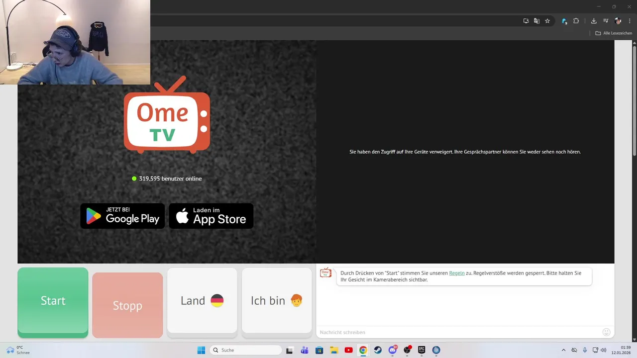Open Microsoft Teams from the taskbar

305,350
